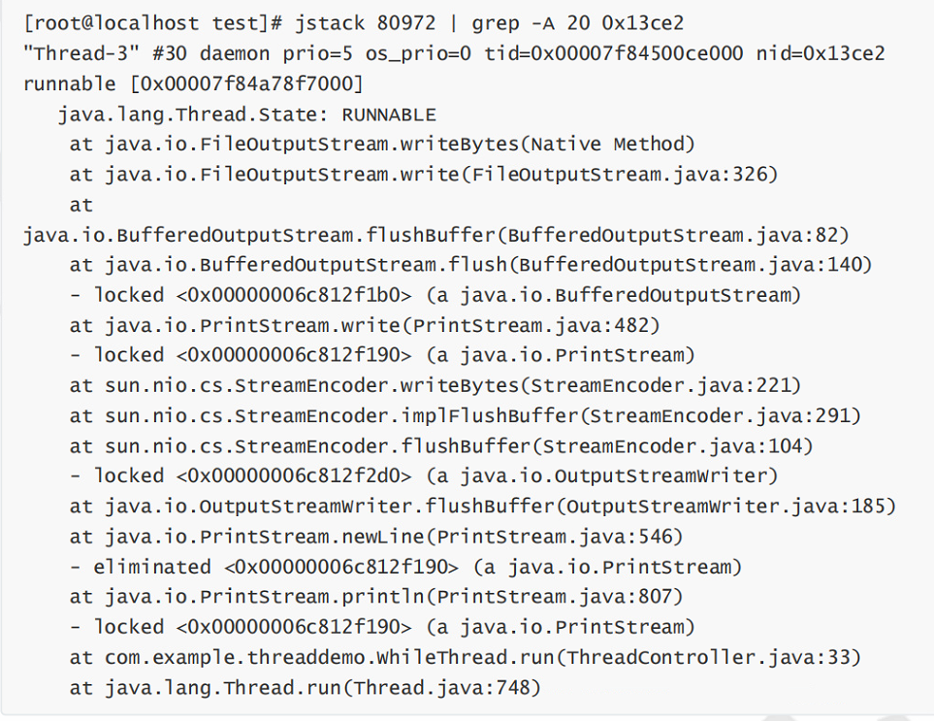This screenshot has width=934, height=721.
Task: Click FileOutputStream.java:326 stack frame
Action: (x=424, y=174)
